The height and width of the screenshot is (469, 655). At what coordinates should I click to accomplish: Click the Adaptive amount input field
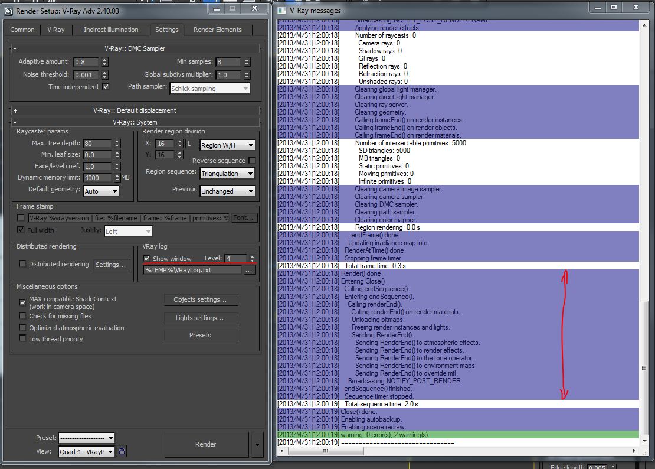coord(86,62)
